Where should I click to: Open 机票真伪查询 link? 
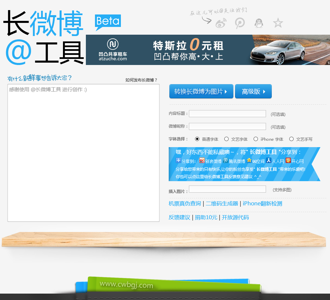pyautogui.click(x=185, y=203)
